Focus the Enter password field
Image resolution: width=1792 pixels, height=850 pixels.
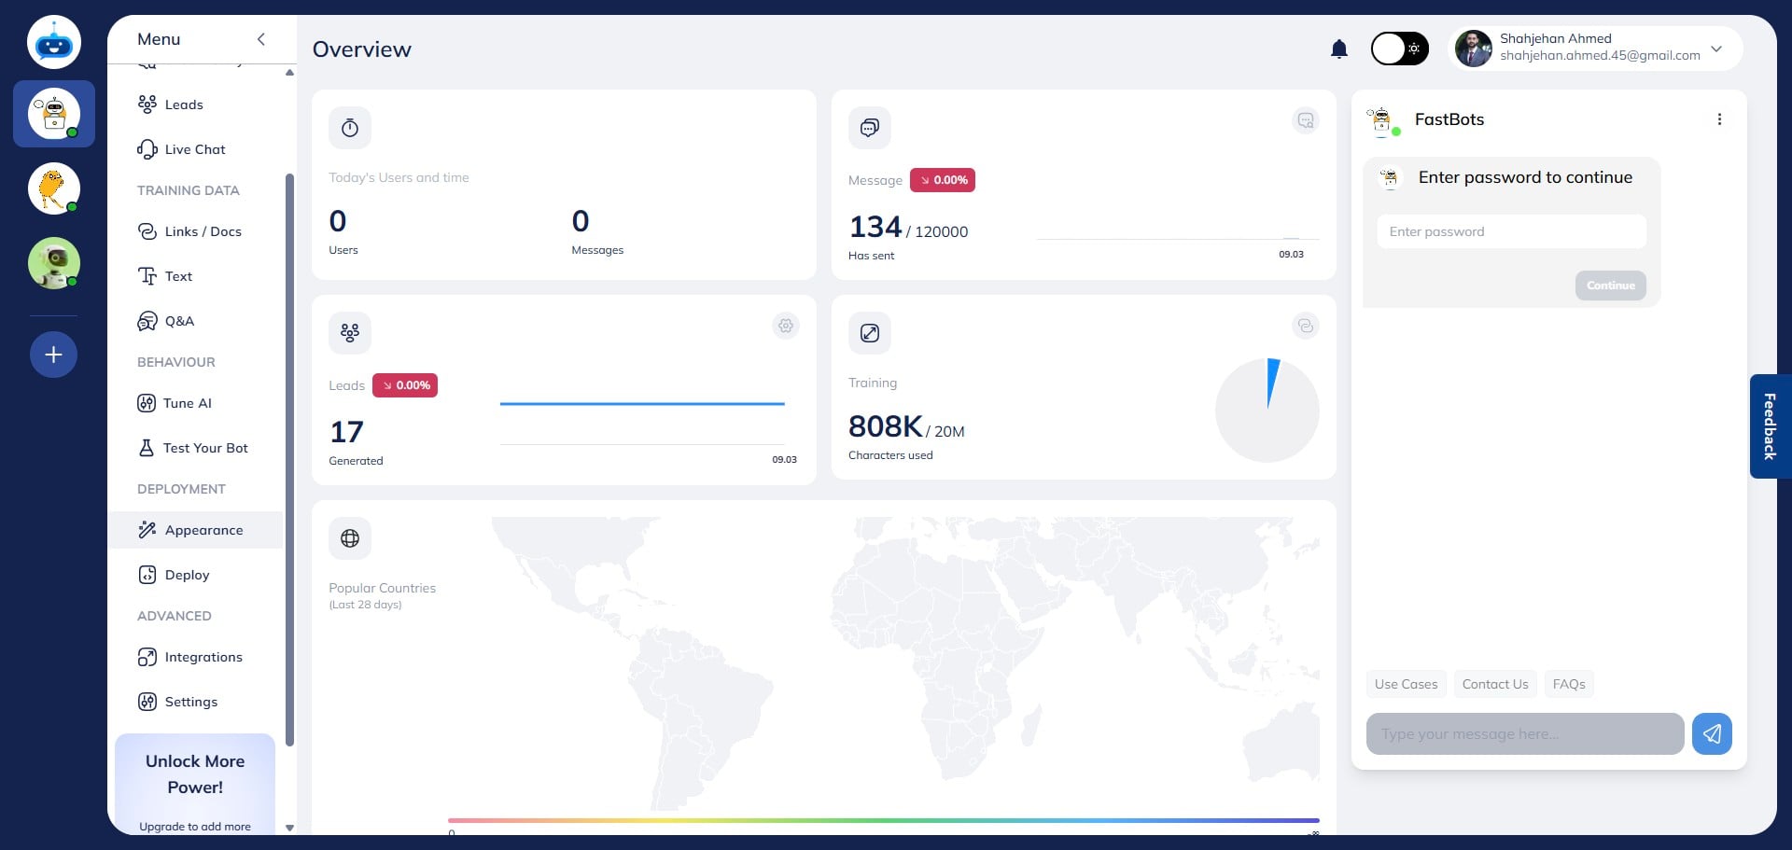click(1511, 231)
